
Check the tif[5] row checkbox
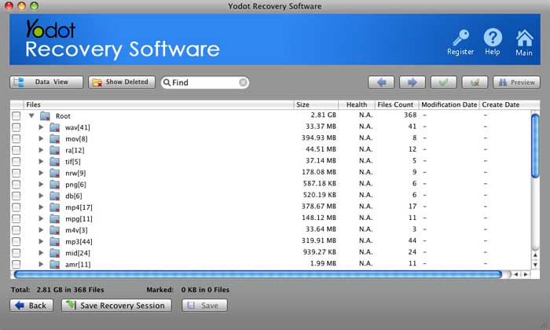click(x=16, y=162)
